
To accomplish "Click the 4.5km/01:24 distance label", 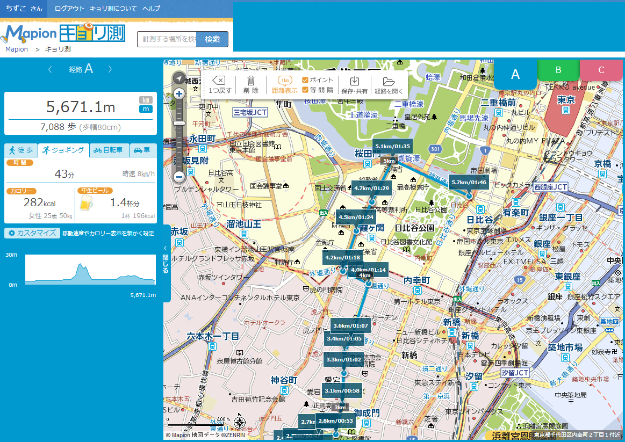I will click(x=356, y=217).
